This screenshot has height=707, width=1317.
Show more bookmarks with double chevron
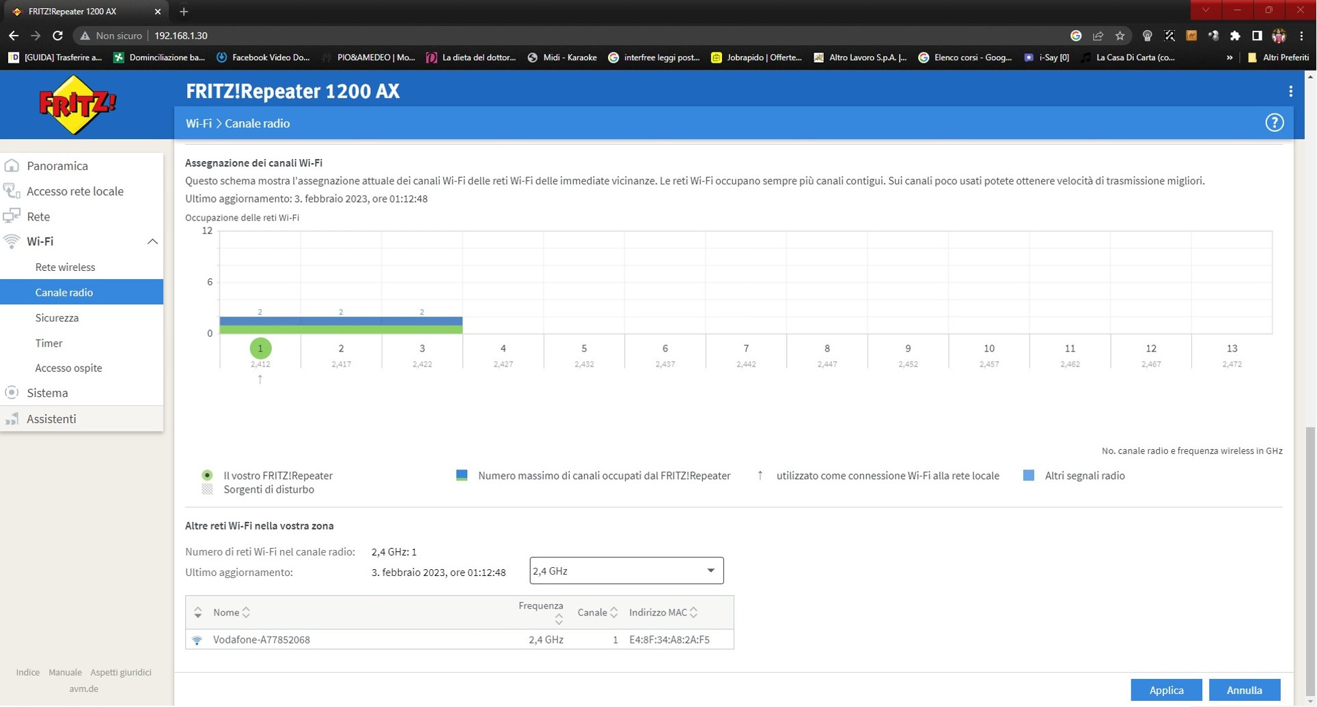[1229, 57]
